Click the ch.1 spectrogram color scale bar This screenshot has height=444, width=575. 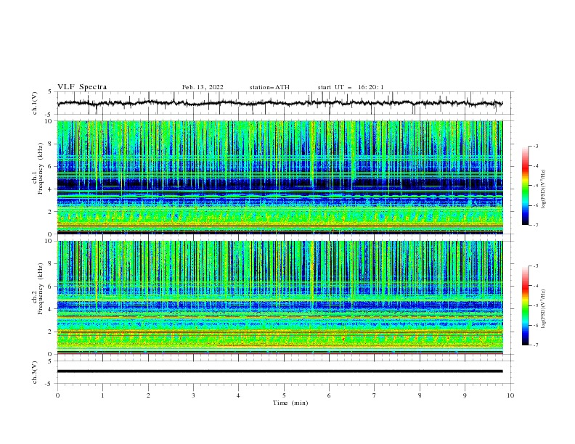(x=526, y=186)
